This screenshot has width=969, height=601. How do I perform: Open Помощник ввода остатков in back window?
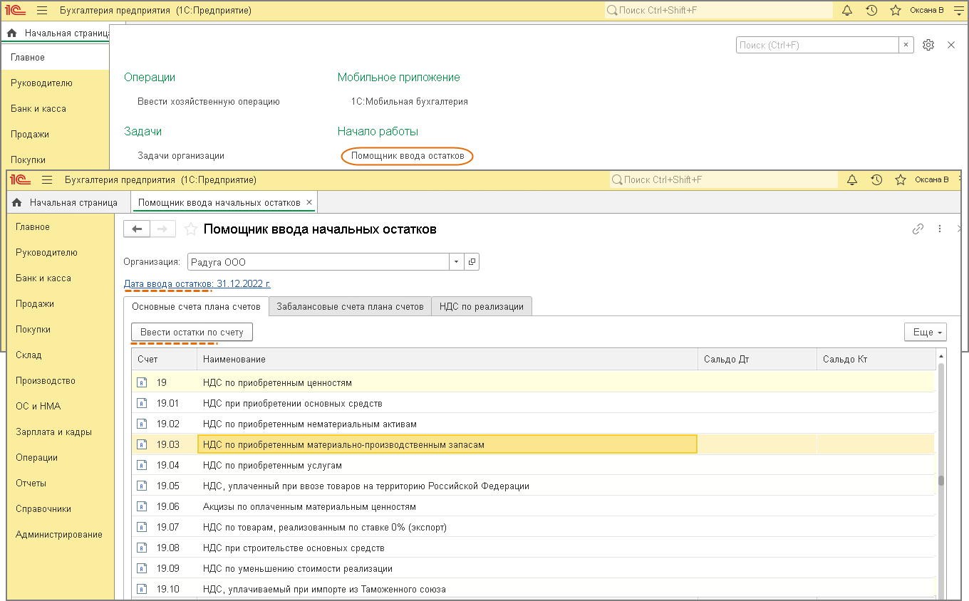[x=408, y=156]
